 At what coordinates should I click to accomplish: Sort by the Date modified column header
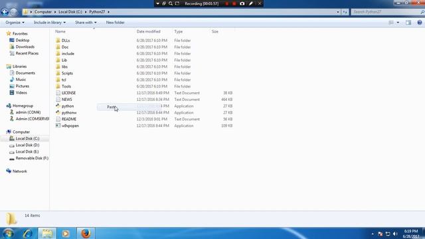click(x=148, y=31)
